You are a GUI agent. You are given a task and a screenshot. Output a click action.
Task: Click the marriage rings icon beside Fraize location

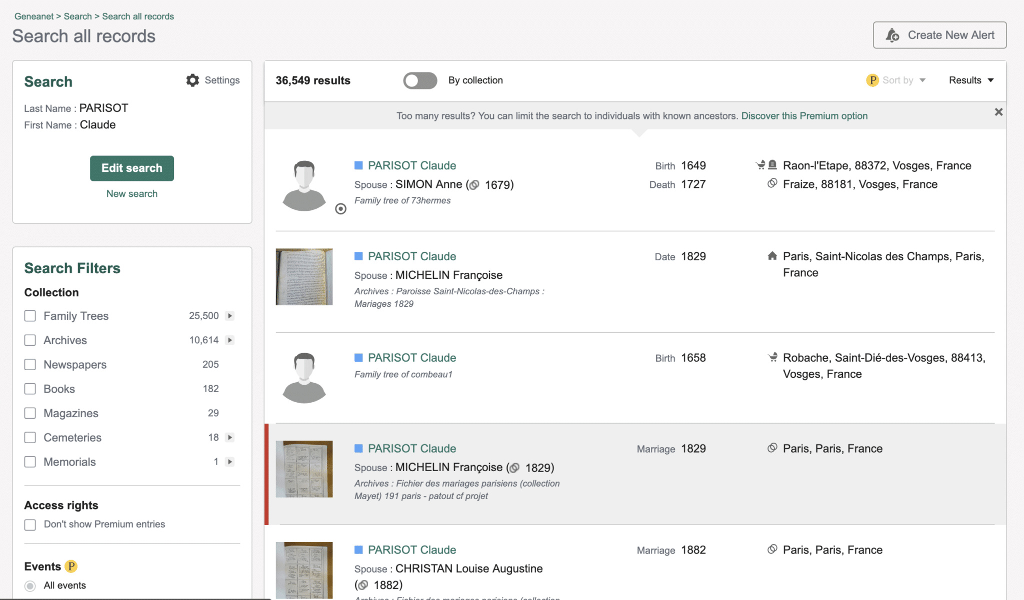(x=772, y=183)
